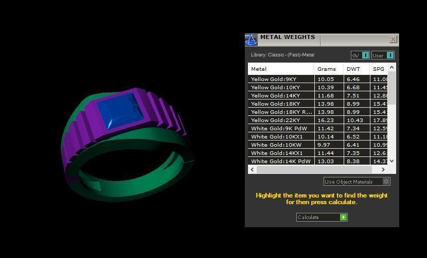Click the DWT column header

click(x=357, y=69)
